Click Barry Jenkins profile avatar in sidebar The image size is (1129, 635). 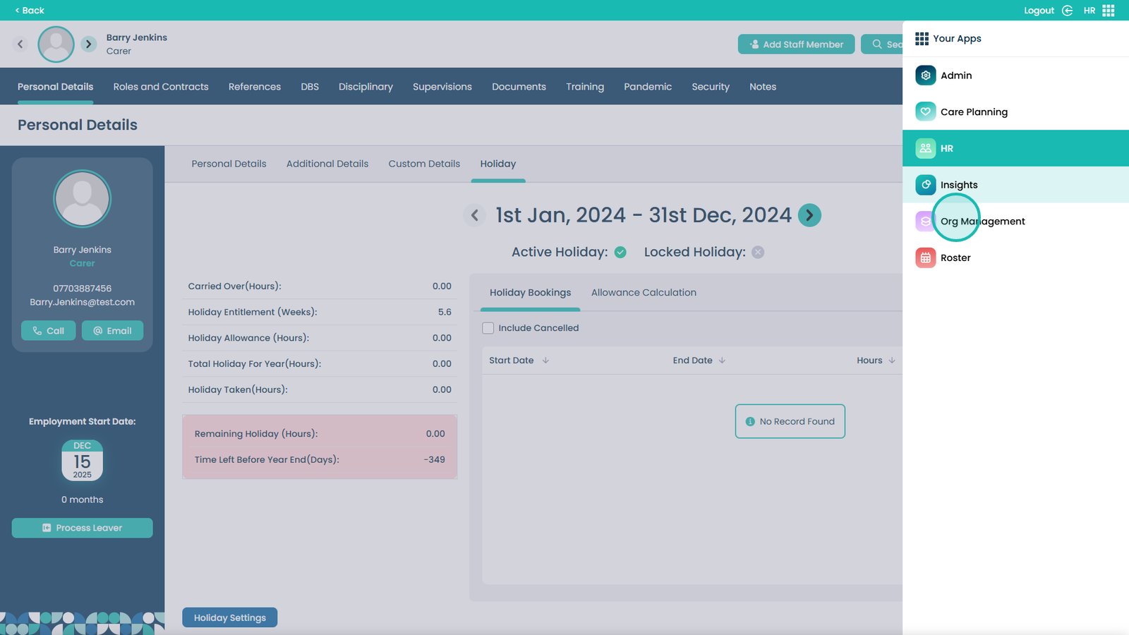click(x=82, y=199)
